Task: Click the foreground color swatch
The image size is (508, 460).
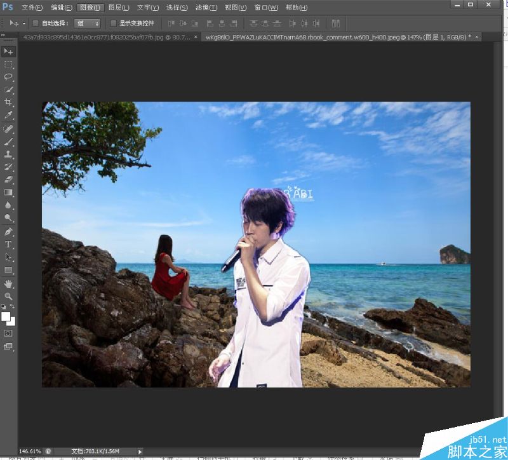Action: [x=6, y=316]
